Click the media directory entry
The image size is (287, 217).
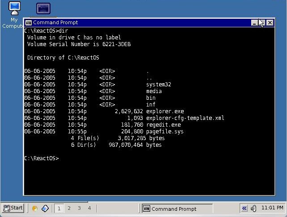point(154,91)
